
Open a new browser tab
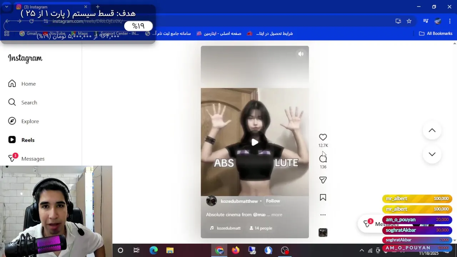(x=97, y=7)
